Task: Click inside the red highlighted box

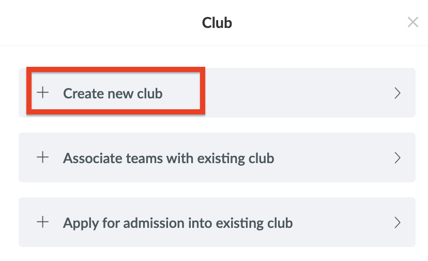Action: tap(116, 91)
